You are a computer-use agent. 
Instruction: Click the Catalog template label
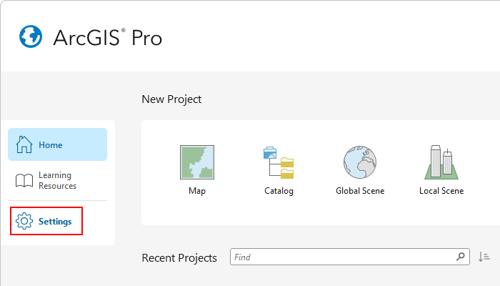279,191
